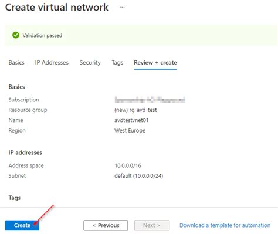
Task: Click the blurred subscription value
Action: tap(150, 100)
